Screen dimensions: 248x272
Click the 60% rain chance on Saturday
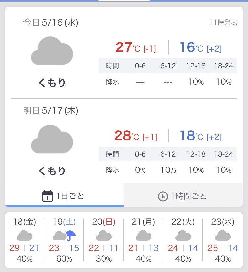[x=64, y=259]
